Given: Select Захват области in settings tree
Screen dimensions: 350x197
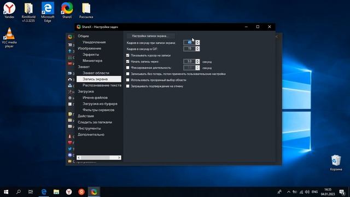Looking at the screenshot, I should (96, 73).
